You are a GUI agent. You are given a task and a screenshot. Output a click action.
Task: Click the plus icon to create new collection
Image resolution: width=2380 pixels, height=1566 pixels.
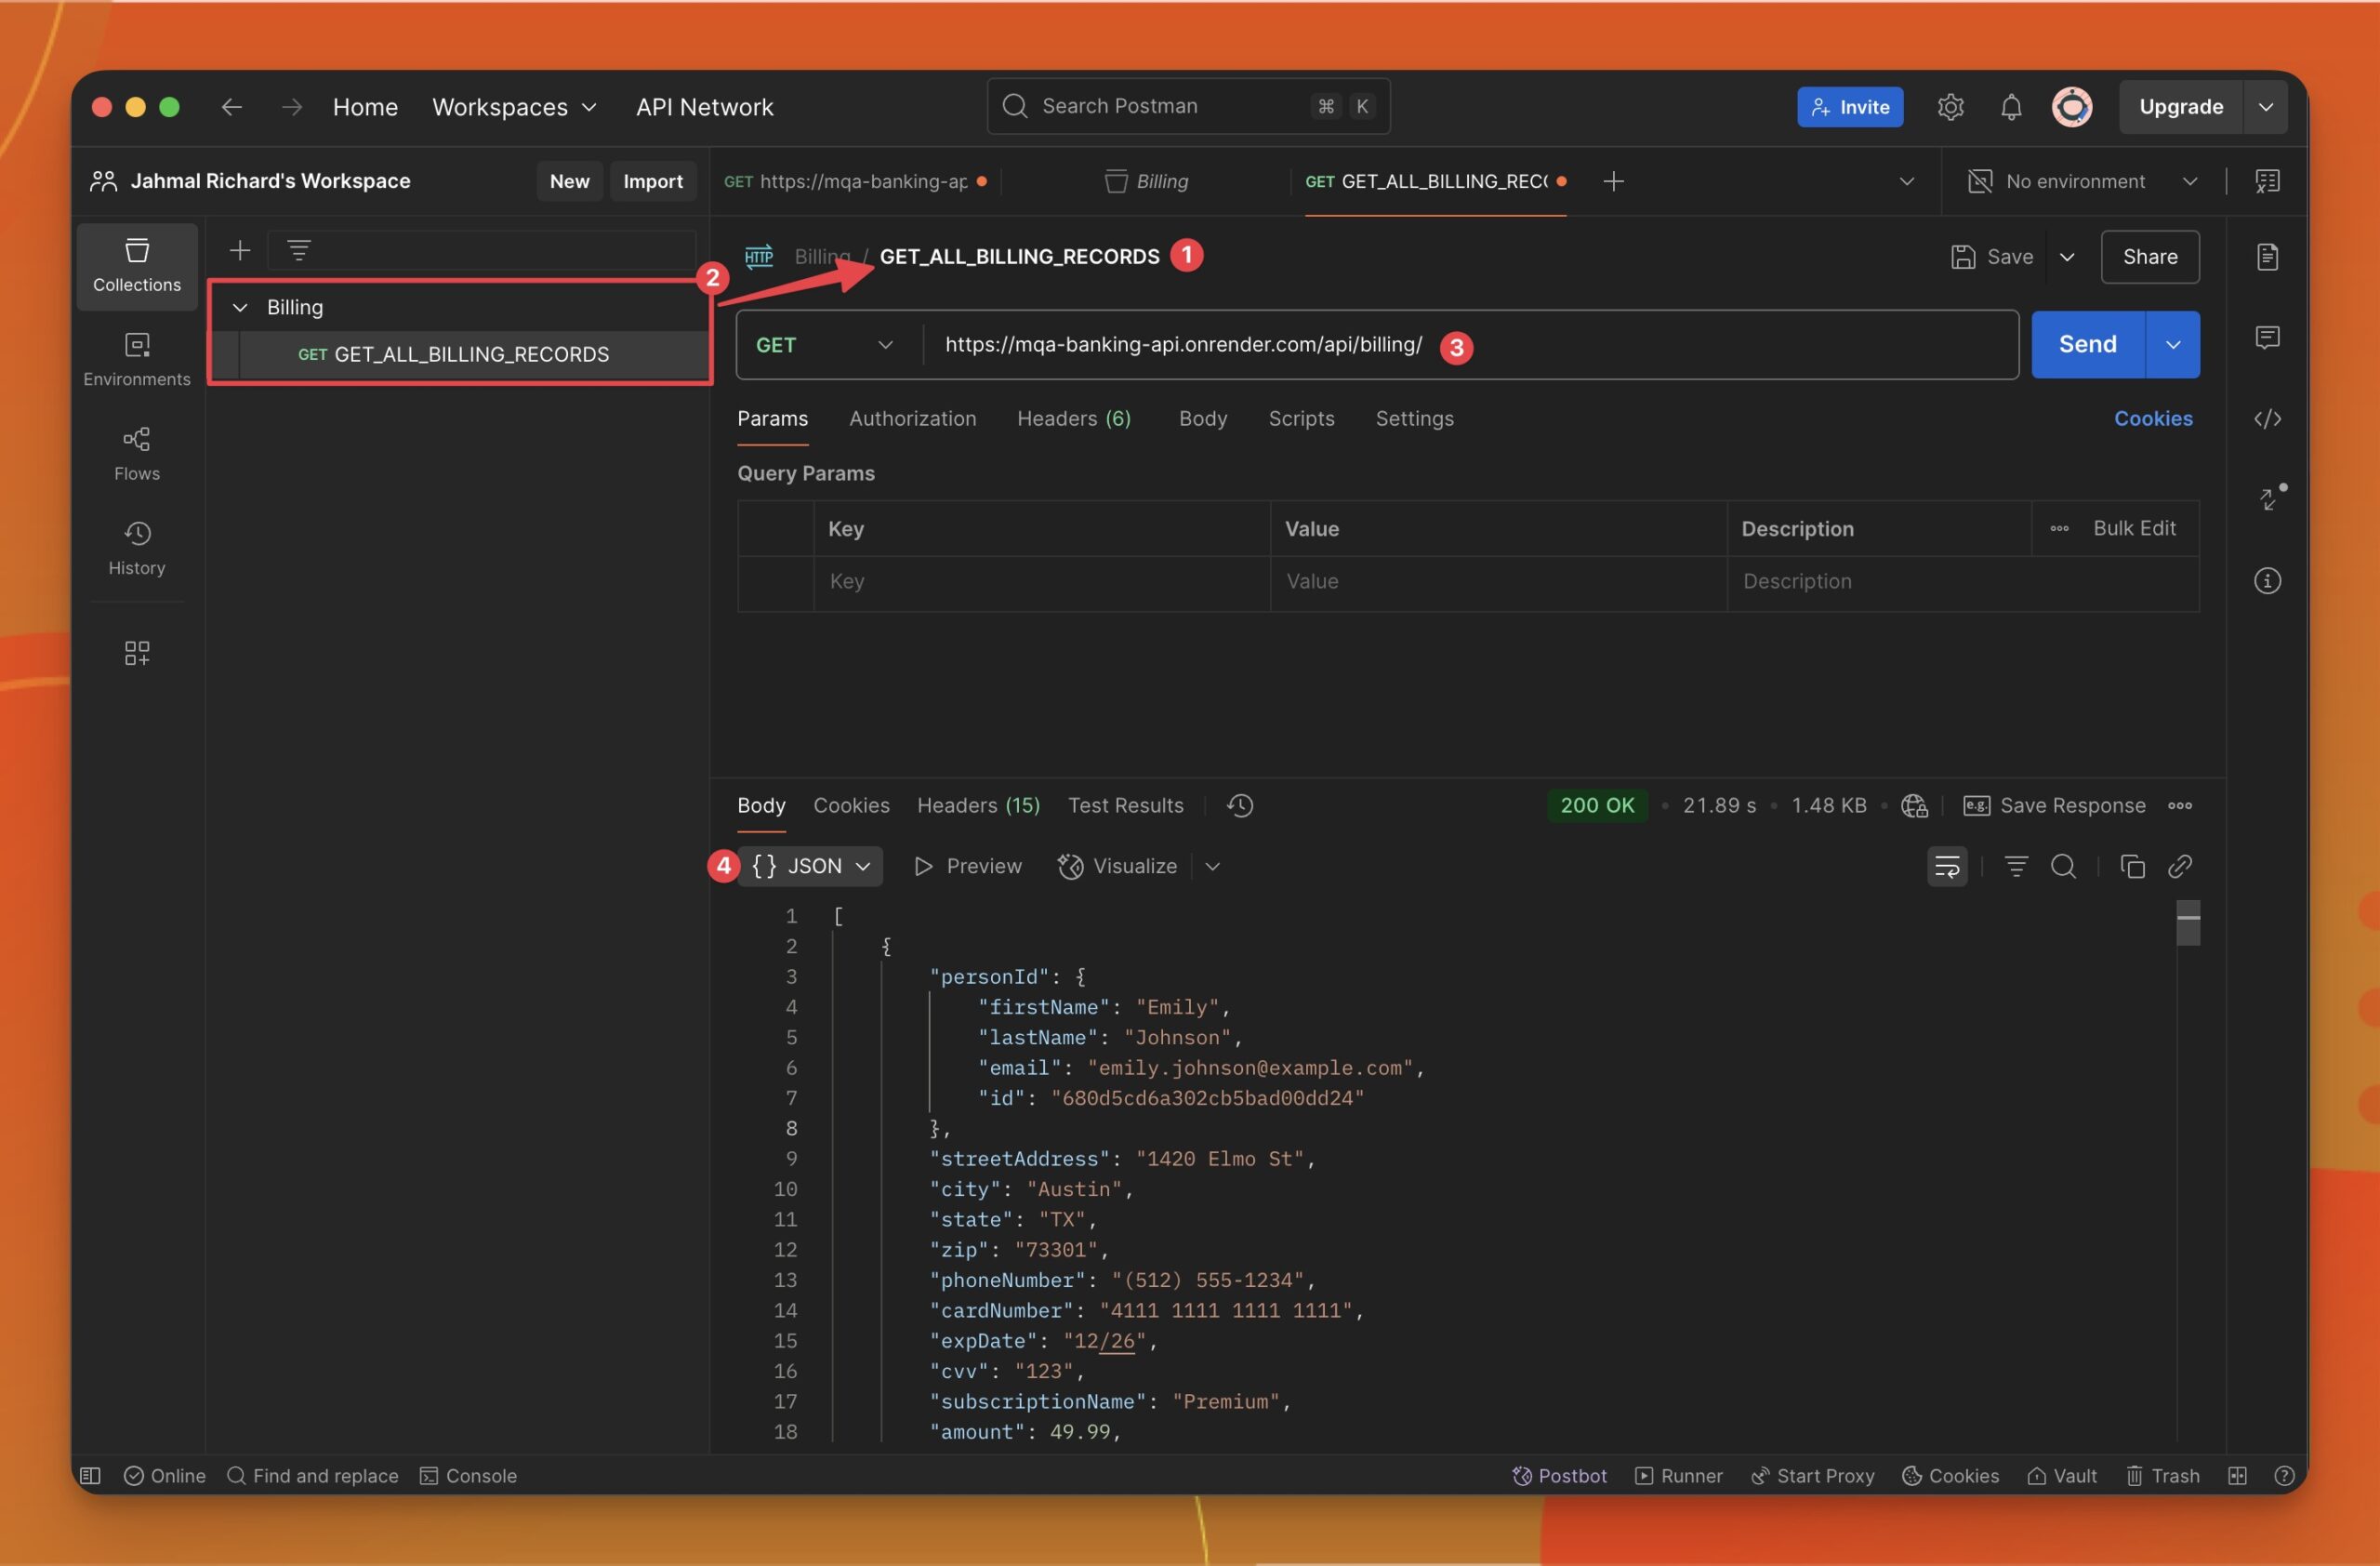240,250
